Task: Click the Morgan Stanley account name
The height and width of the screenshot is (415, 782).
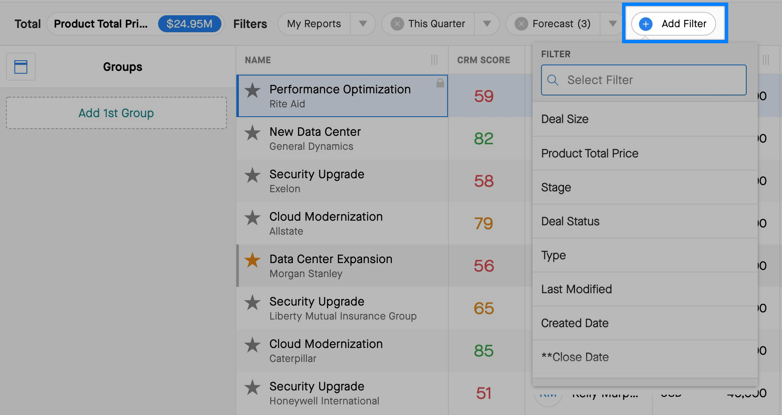Action: click(x=306, y=274)
